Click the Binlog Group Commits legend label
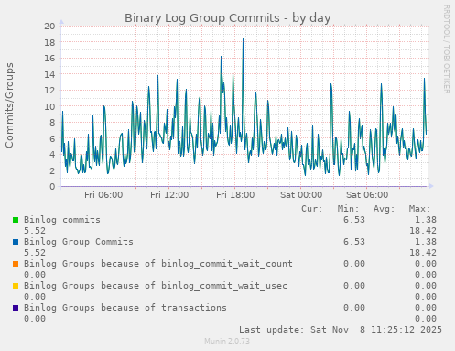Image resolution: width=455 pixels, height=351 pixels. click(x=79, y=242)
